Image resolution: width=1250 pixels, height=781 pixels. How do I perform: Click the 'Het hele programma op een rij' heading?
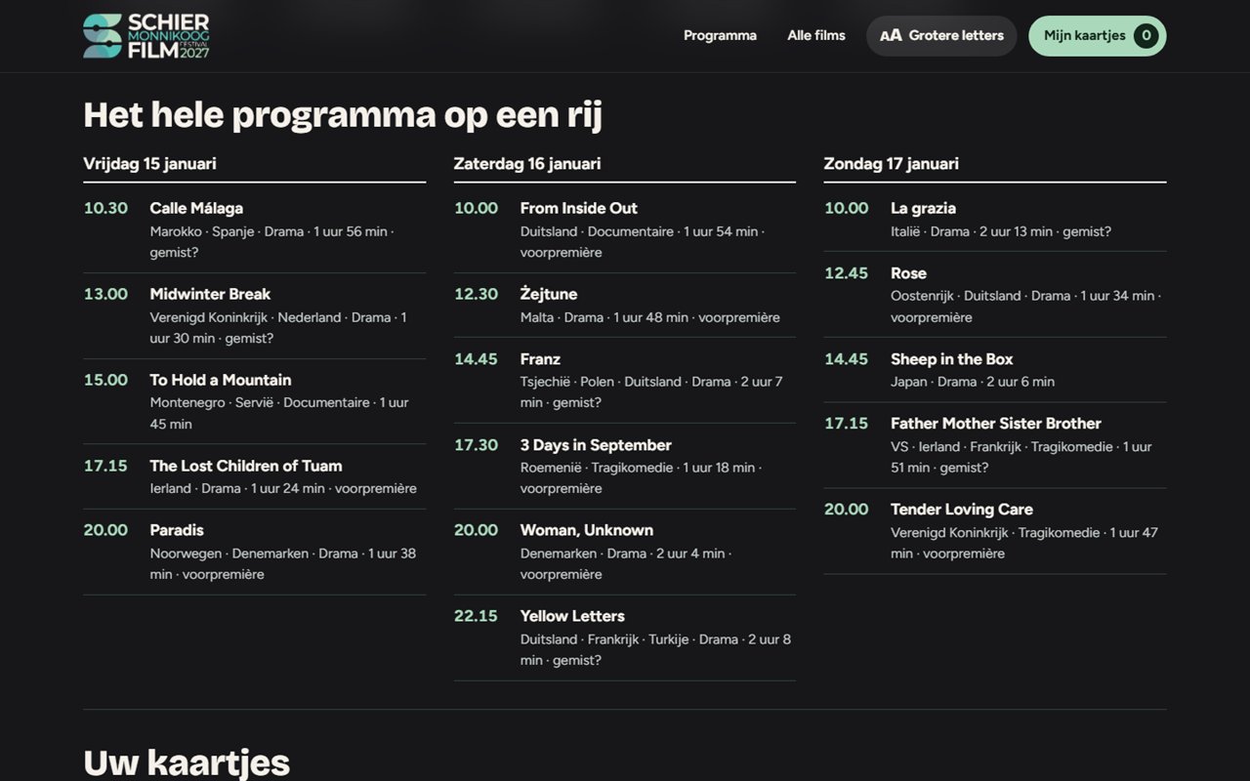point(343,115)
